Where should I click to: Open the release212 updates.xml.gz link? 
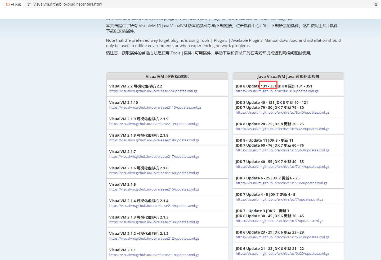pos(154,239)
